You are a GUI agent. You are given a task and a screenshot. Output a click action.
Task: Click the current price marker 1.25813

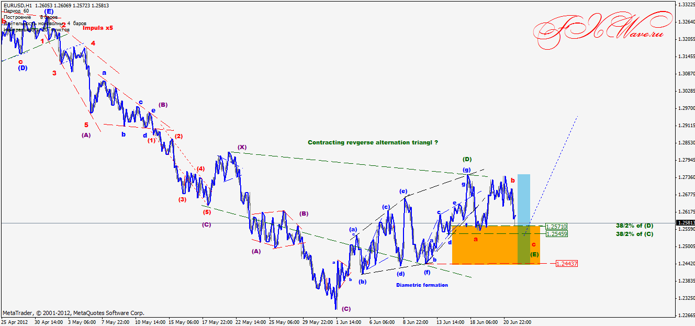(x=685, y=223)
